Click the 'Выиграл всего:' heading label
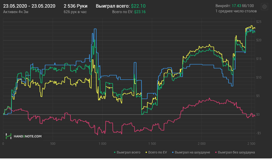Viewport: 272px width, 160px height. [113, 6]
